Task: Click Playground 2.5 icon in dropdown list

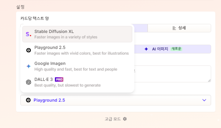Action: (28, 50)
